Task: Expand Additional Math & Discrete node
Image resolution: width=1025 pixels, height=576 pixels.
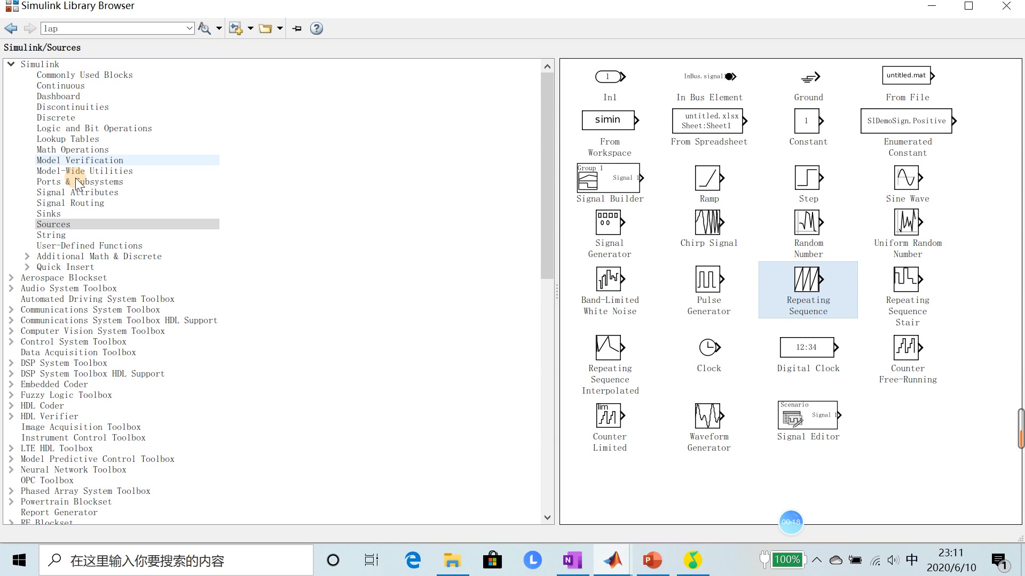Action: (x=27, y=257)
